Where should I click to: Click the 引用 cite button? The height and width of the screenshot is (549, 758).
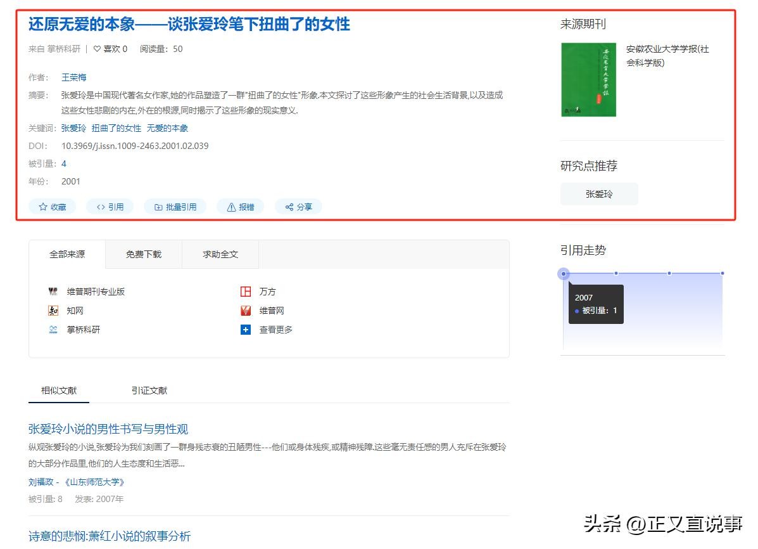pos(110,207)
